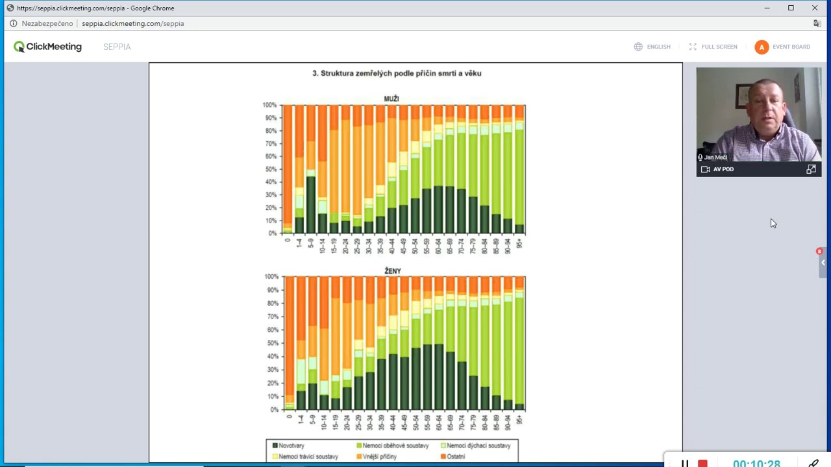Click the address bar URL seppia.clickmeeting.com/seppia
Image resolution: width=831 pixels, height=467 pixels.
coord(133,23)
